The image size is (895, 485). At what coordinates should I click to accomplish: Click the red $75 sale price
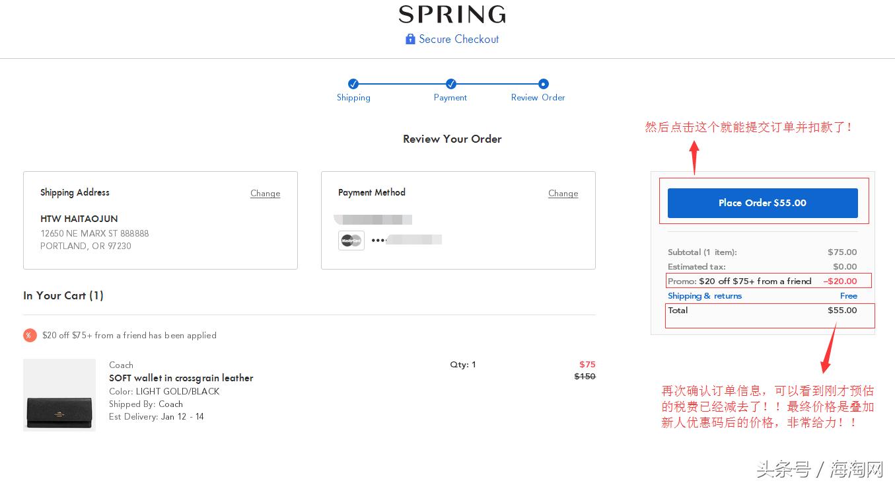click(587, 364)
